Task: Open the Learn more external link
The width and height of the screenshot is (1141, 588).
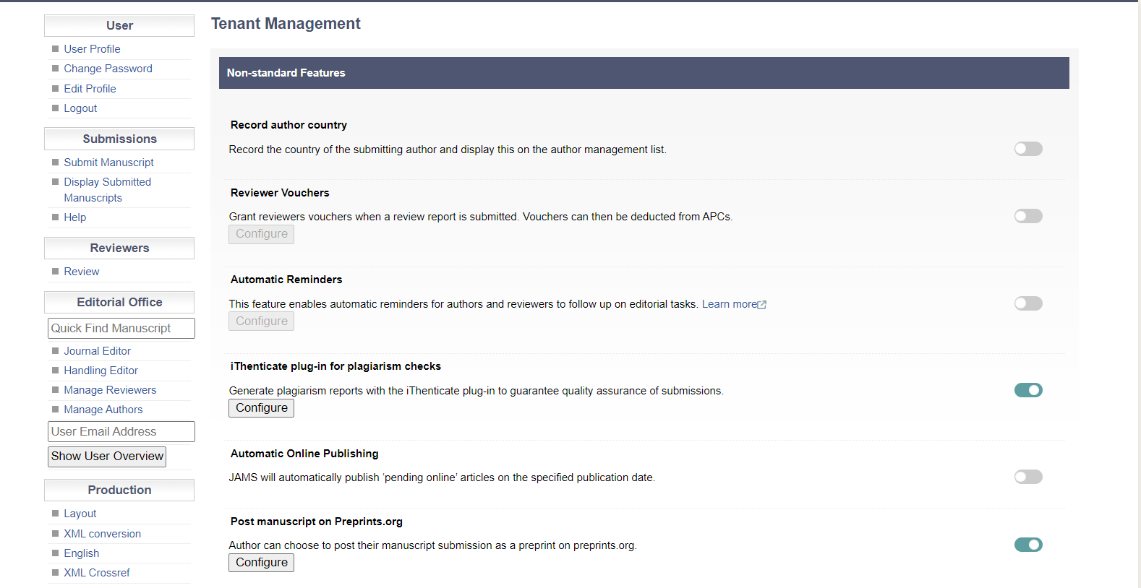Action: coord(733,304)
